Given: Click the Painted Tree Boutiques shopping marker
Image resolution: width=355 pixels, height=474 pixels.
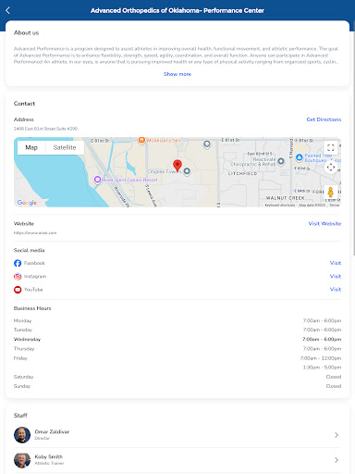Looking at the screenshot, I should click(300, 157).
